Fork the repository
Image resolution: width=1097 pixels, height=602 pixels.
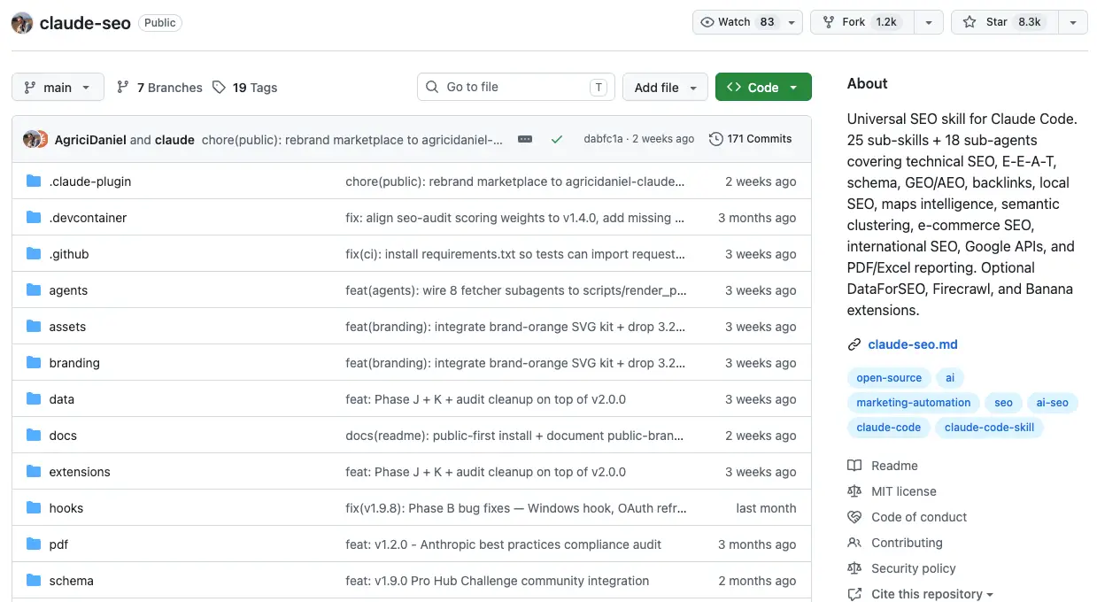pos(863,22)
